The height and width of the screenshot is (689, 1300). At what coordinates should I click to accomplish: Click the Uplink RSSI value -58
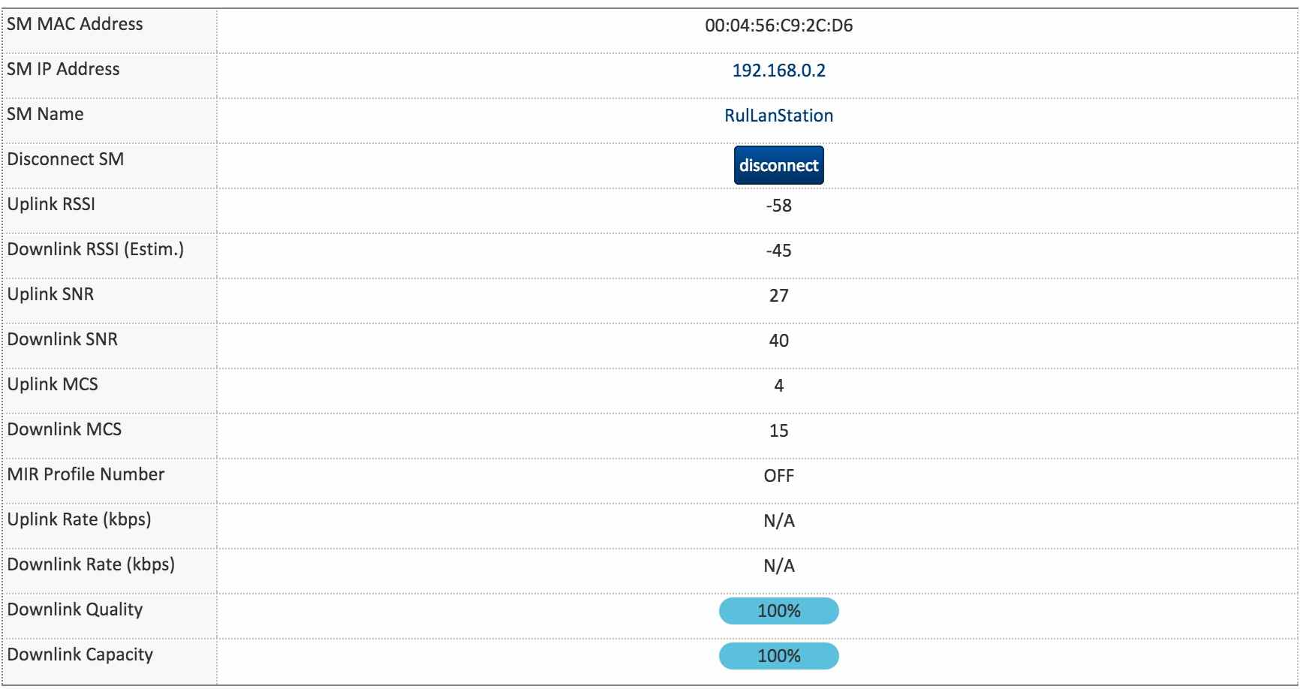pos(778,206)
